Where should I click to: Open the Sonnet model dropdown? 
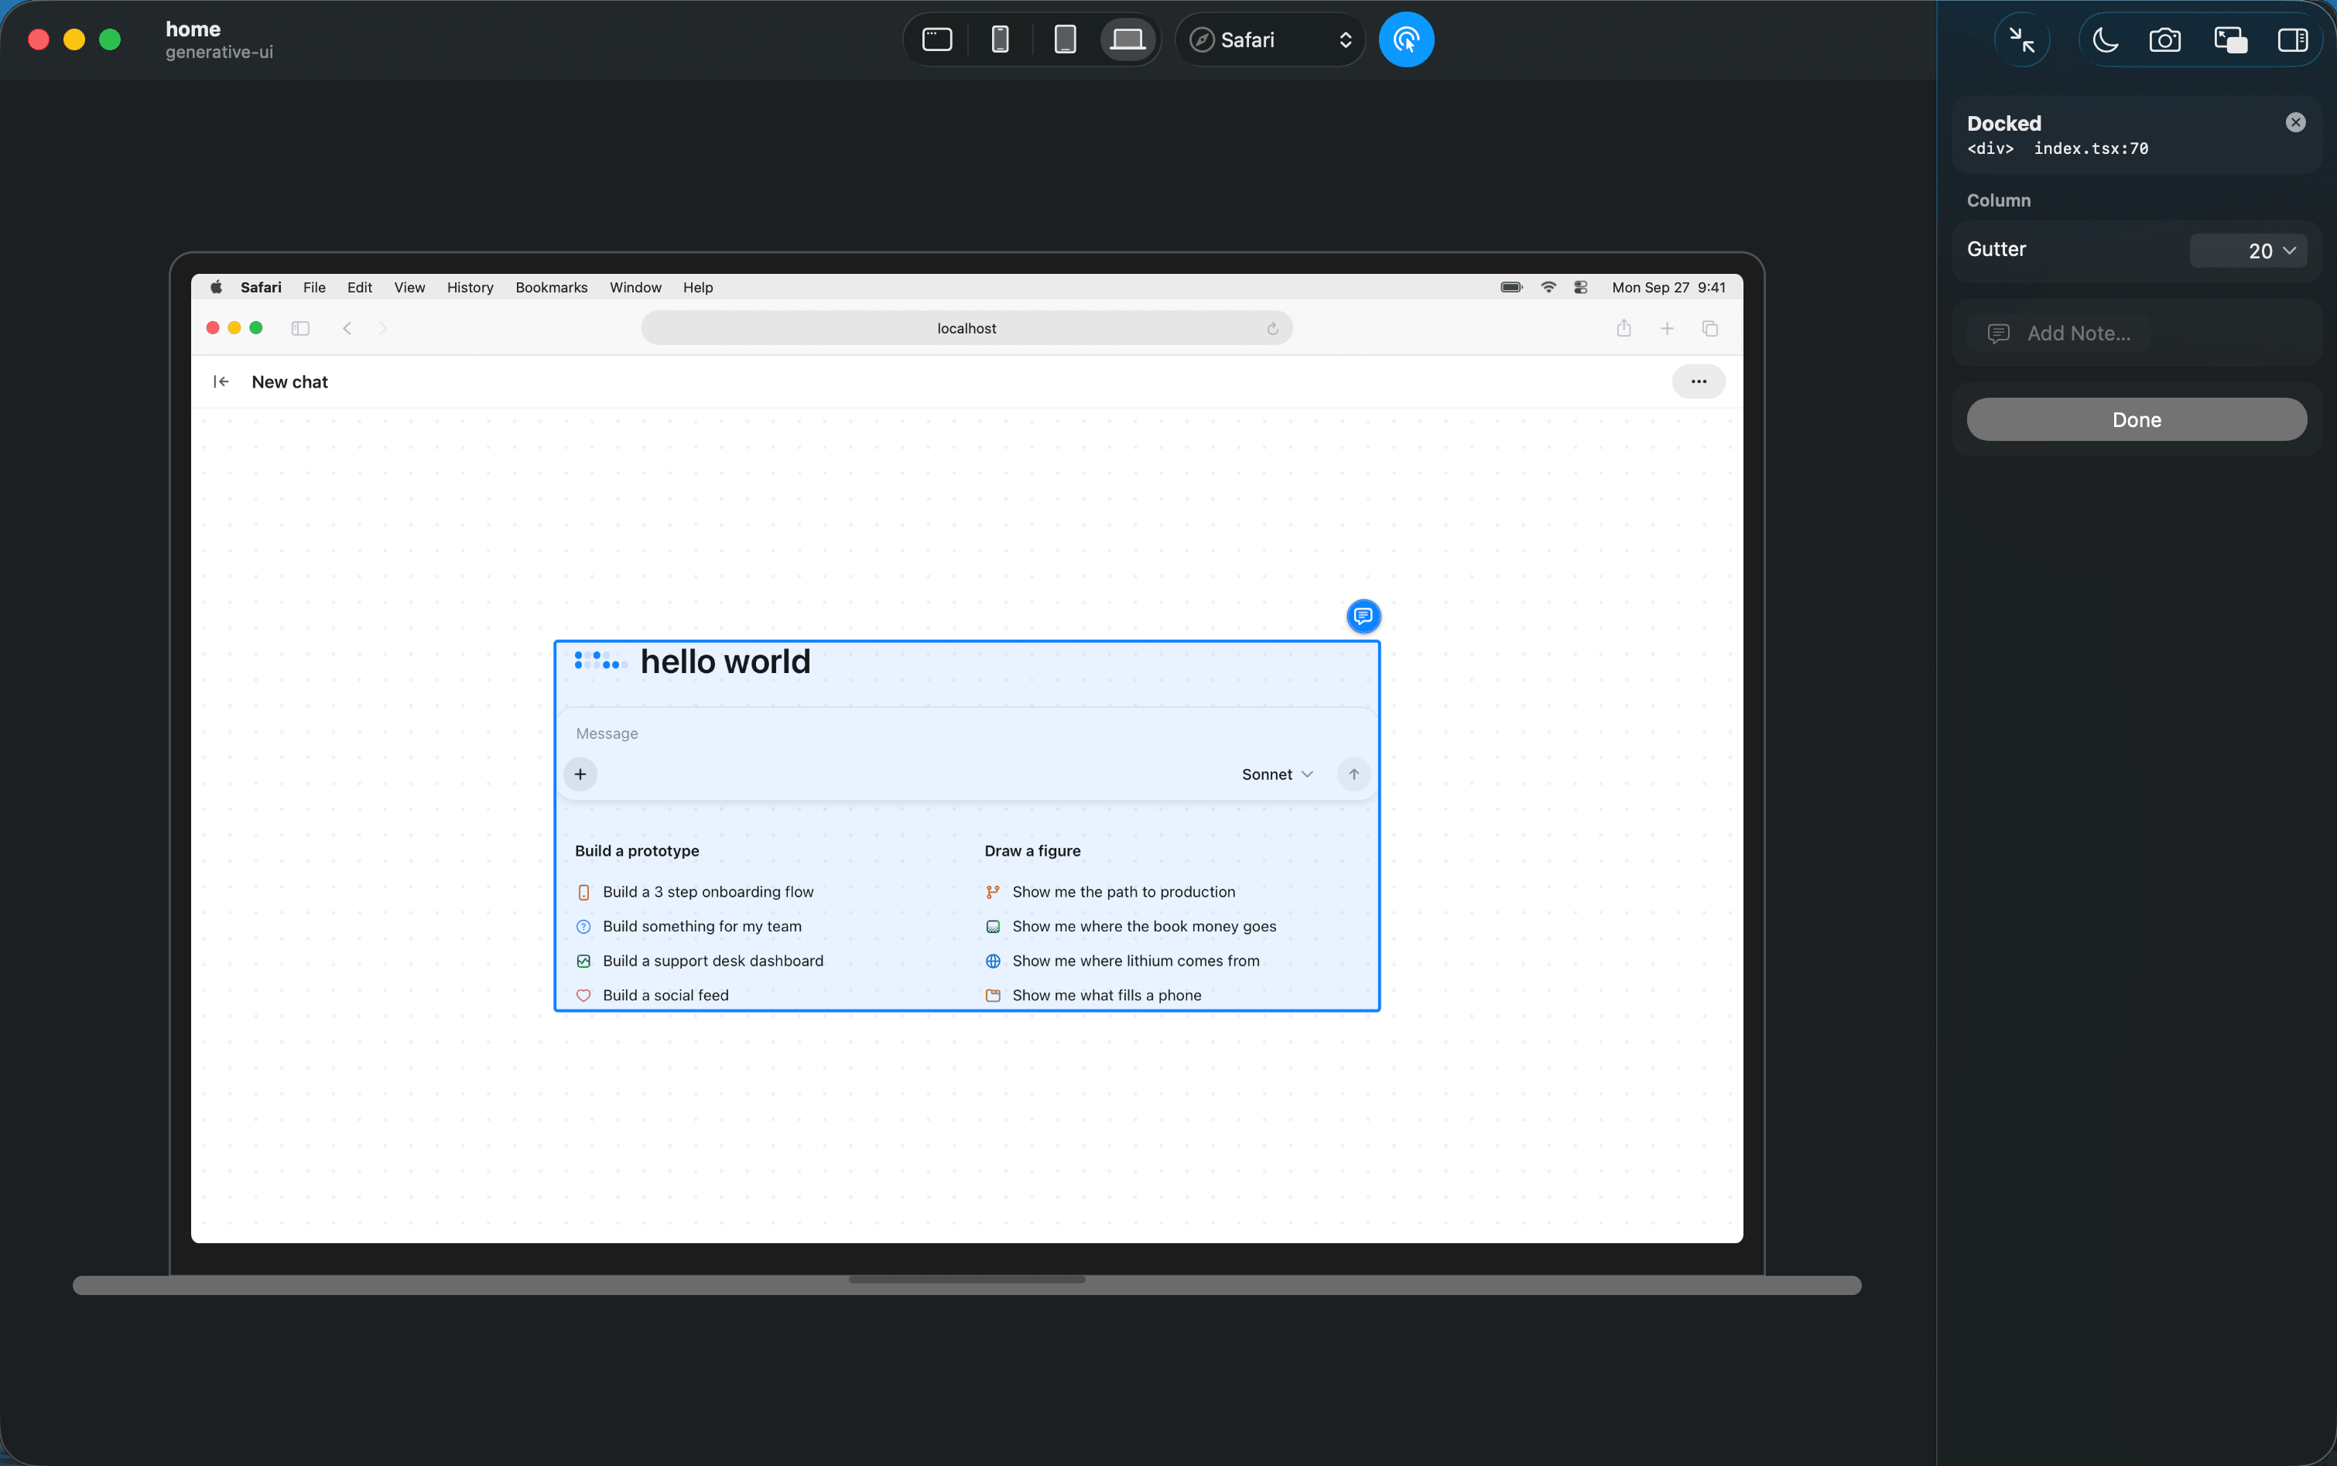point(1277,774)
